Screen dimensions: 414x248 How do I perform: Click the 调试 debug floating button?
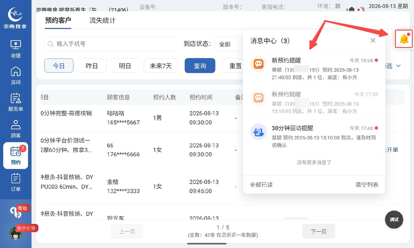tap(394, 219)
